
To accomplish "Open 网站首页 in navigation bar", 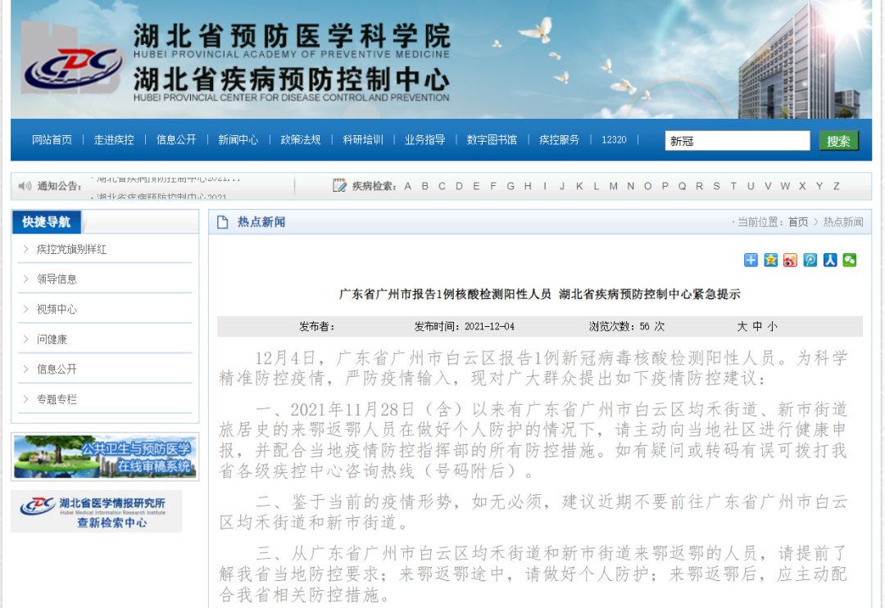I will coord(52,139).
